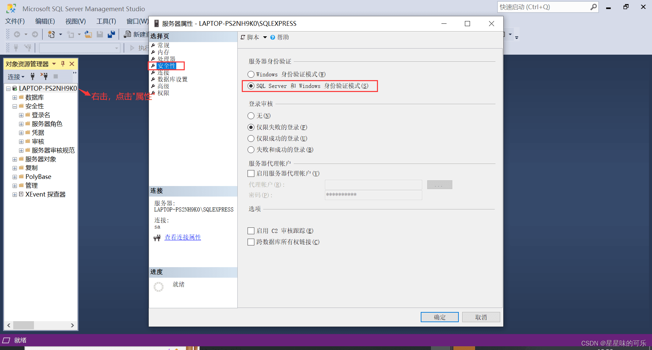The width and height of the screenshot is (652, 350).
Task: Click the New Project icon in toolbar
Action: (x=51, y=34)
